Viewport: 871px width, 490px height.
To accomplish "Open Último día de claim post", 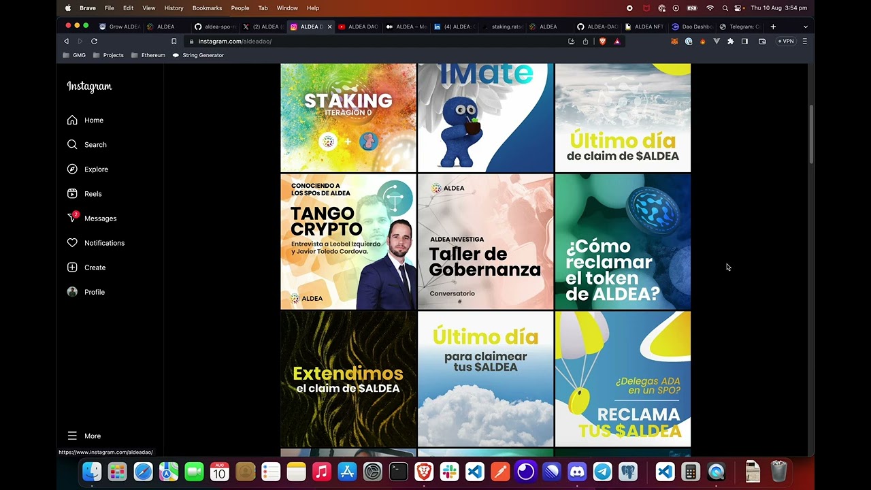I will click(x=623, y=118).
